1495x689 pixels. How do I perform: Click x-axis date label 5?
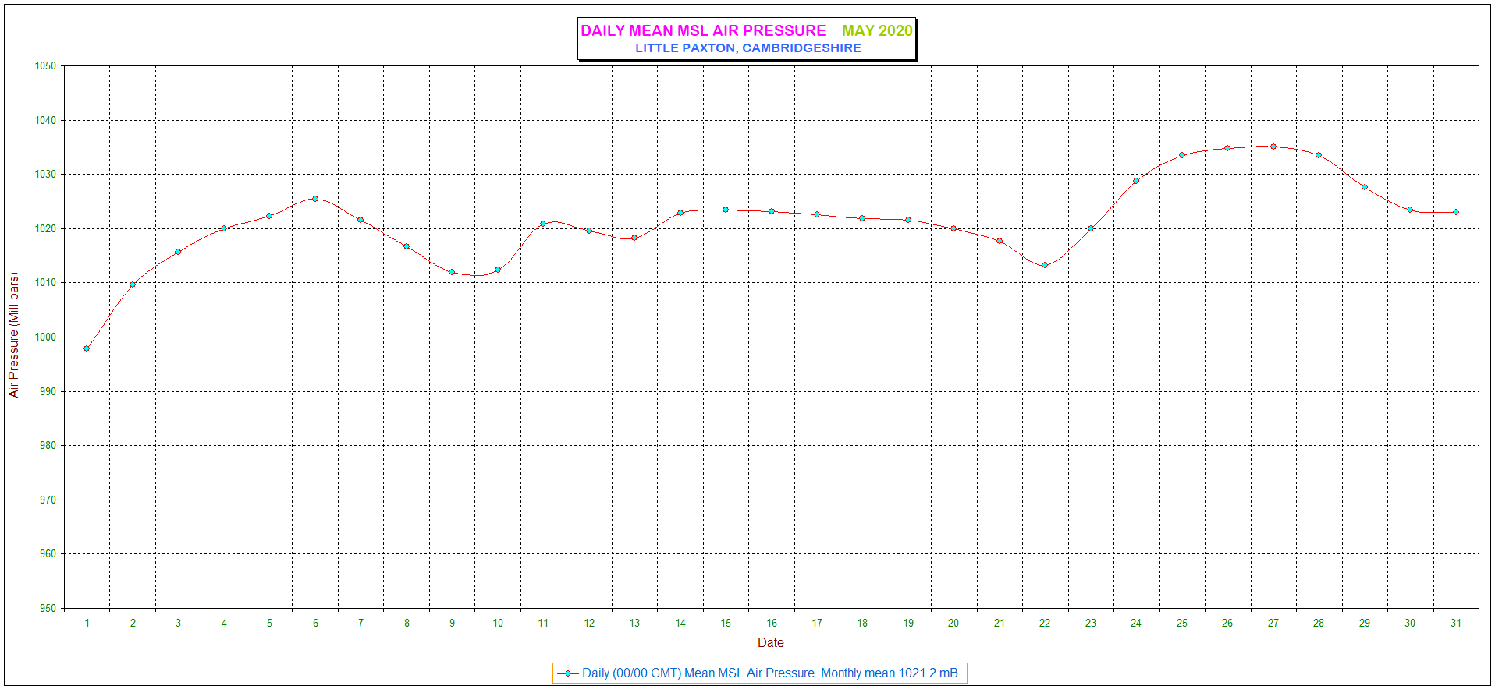tap(269, 623)
